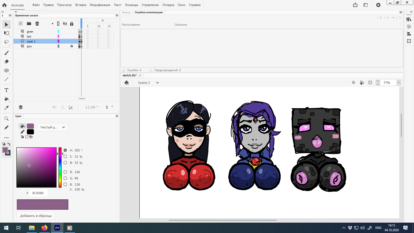Select the brightness radio button showing 55 %
The image size is (414, 233).
(65, 163)
